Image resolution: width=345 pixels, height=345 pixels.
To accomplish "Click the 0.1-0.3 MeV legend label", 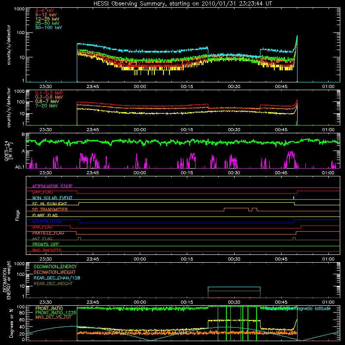I will pyautogui.click(x=49, y=93).
